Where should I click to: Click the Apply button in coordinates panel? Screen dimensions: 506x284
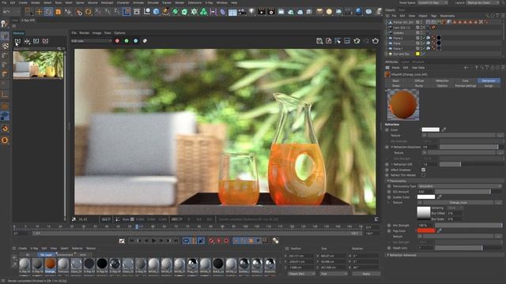point(366,274)
